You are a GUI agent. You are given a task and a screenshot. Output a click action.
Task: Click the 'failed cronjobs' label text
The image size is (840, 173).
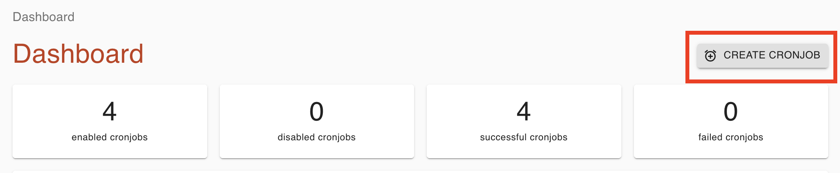pyautogui.click(x=731, y=137)
